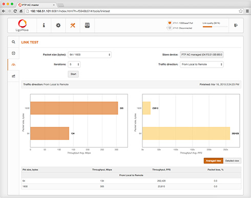Expand the Packet size dropdown
251x198 pixels.
pyautogui.click(x=90, y=55)
